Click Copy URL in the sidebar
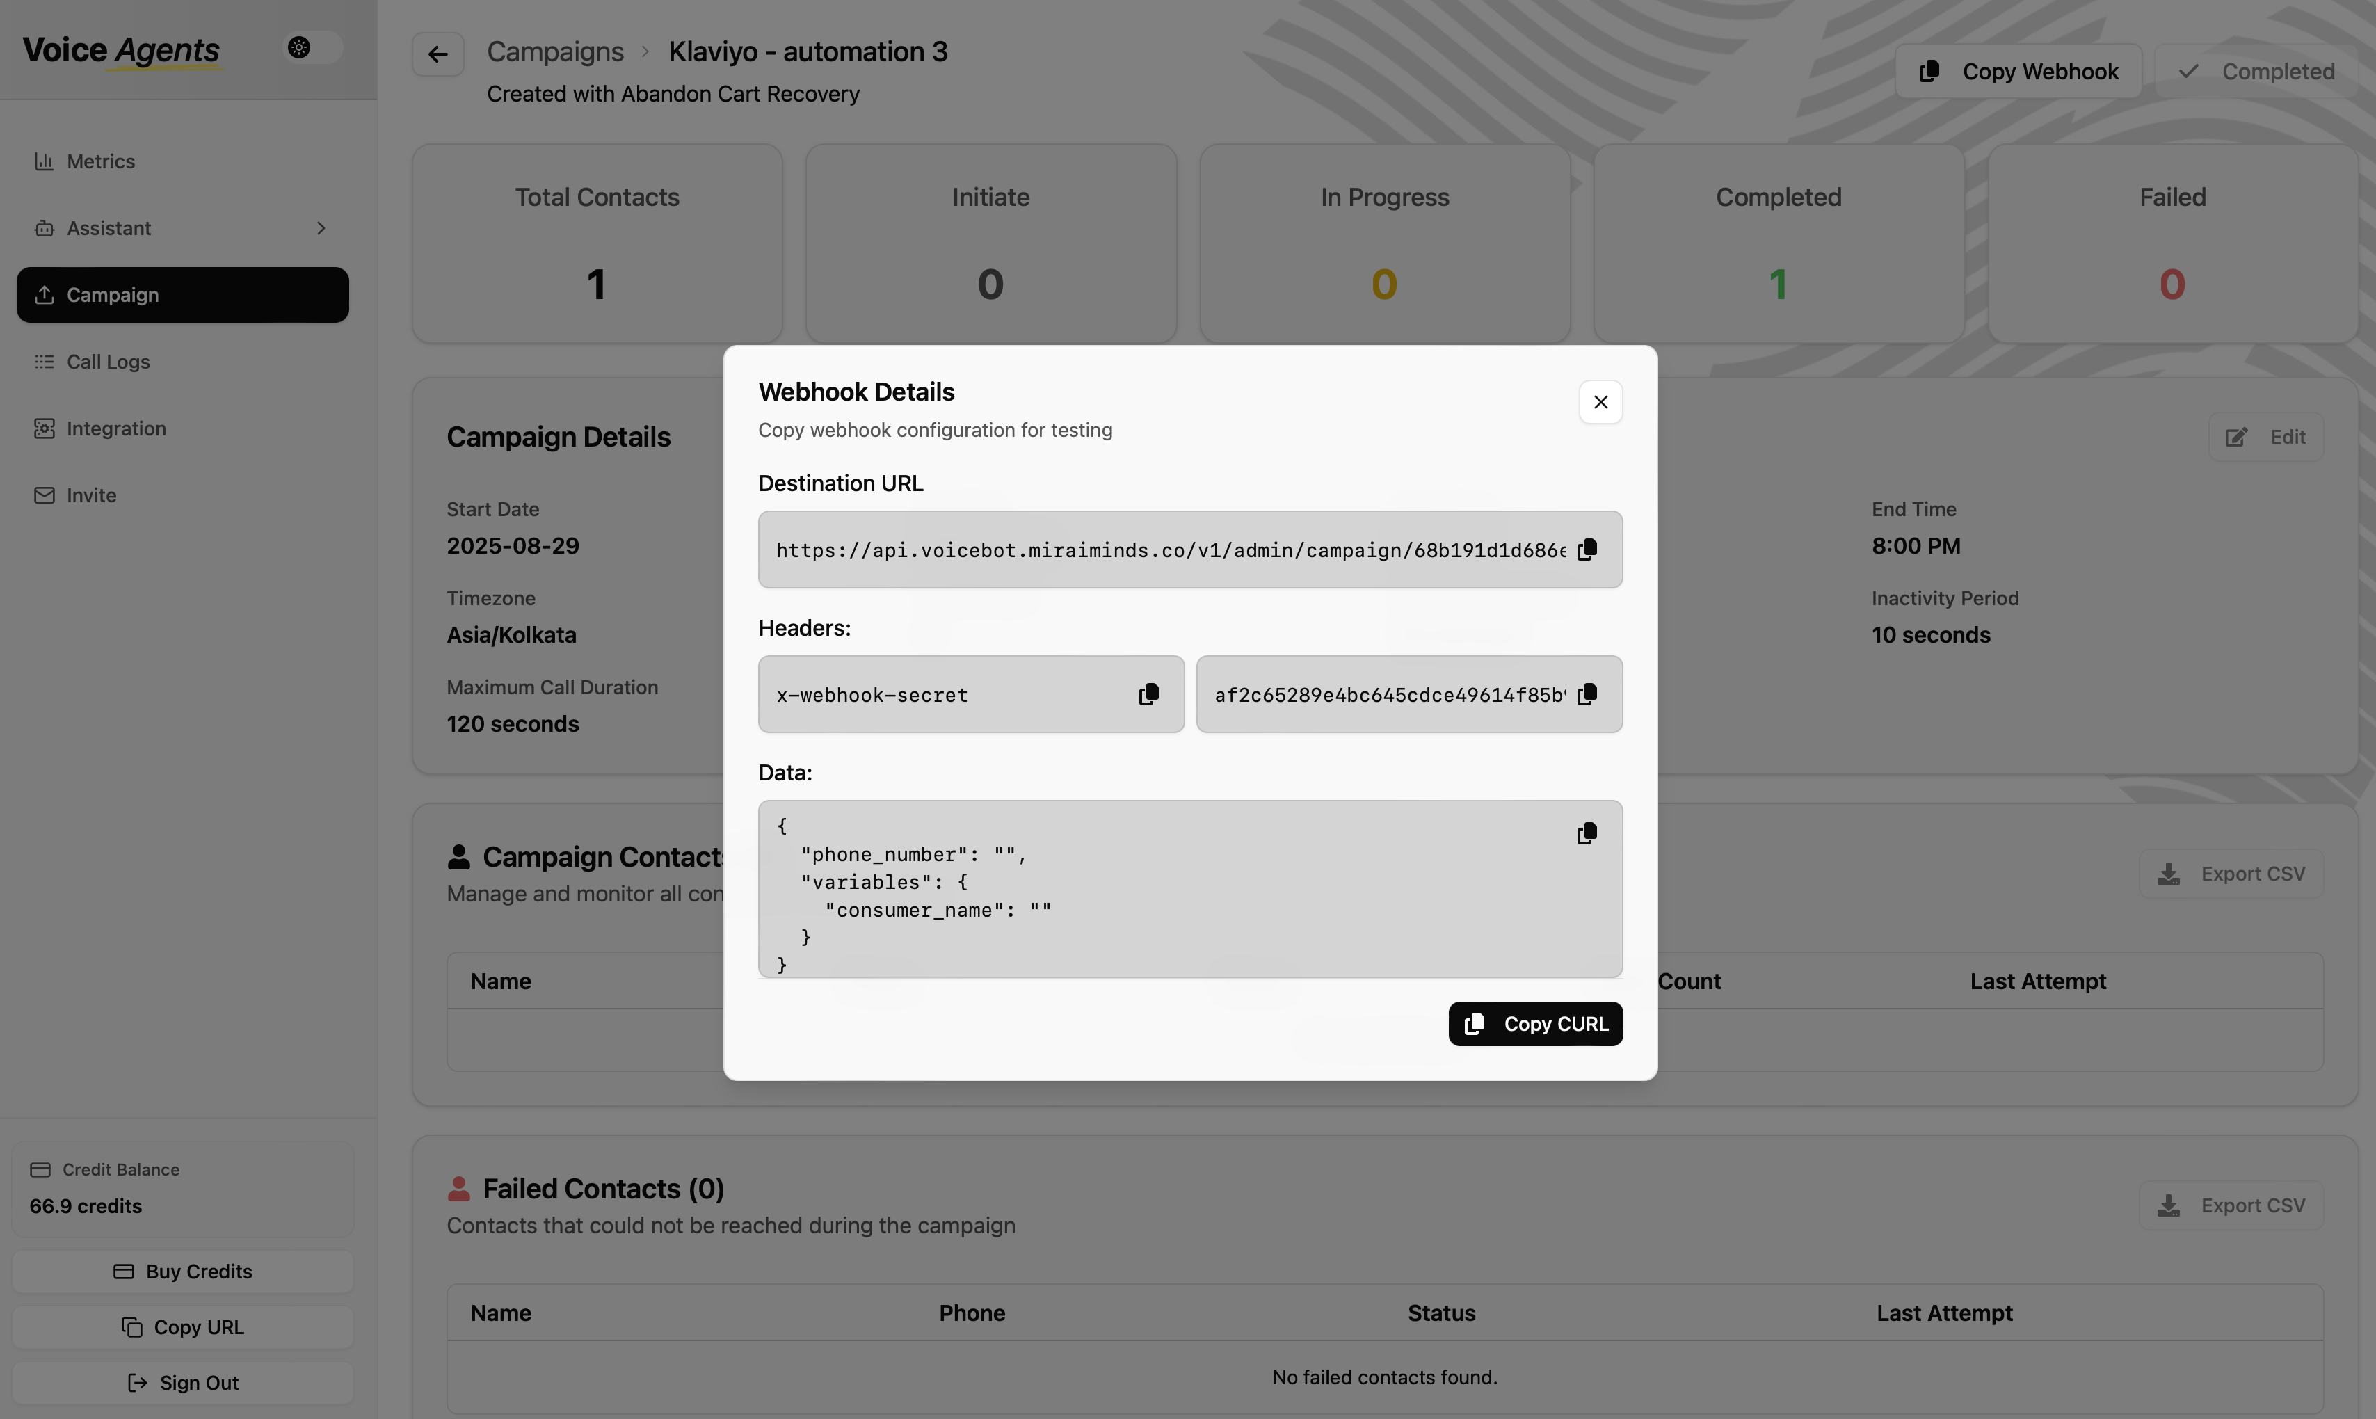Image resolution: width=2376 pixels, height=1419 pixels. point(182,1327)
